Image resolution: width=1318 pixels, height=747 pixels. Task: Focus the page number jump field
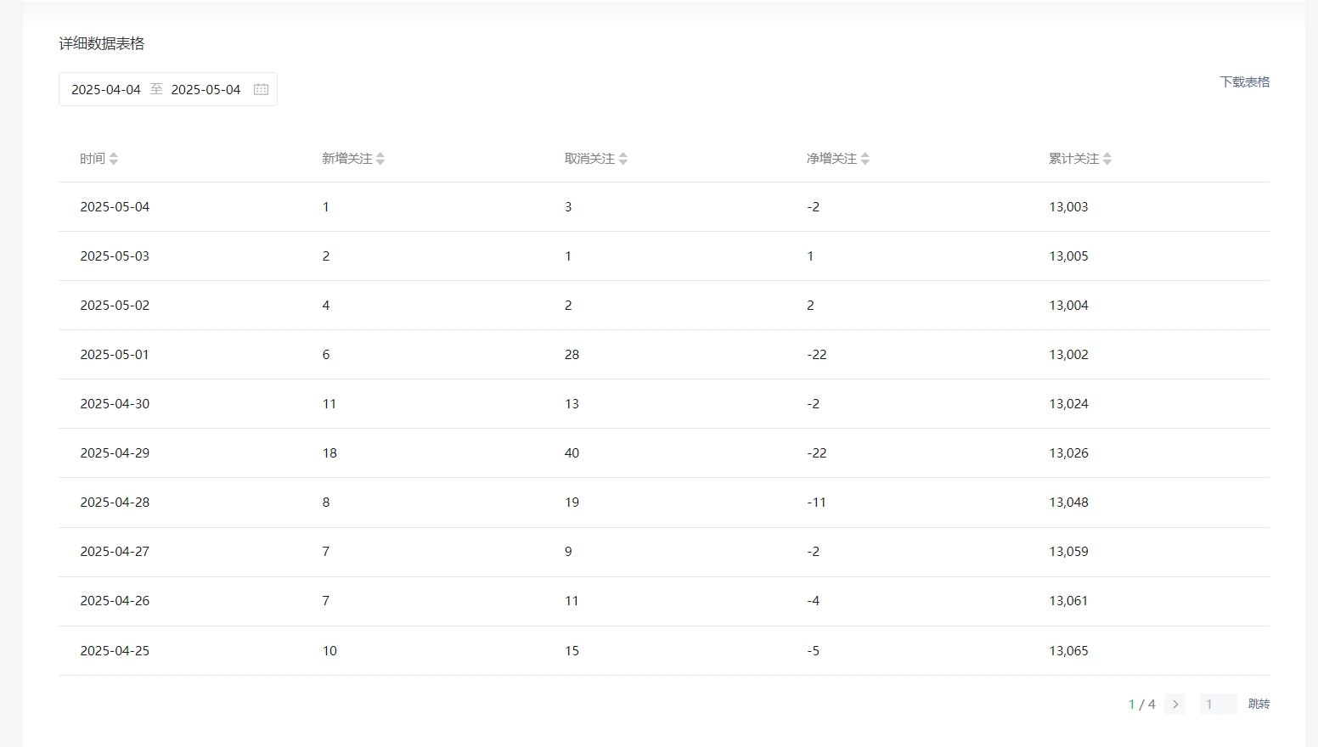[1218, 704]
